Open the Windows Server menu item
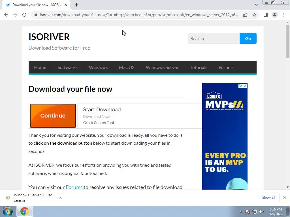The image size is (290, 217). coord(162,67)
